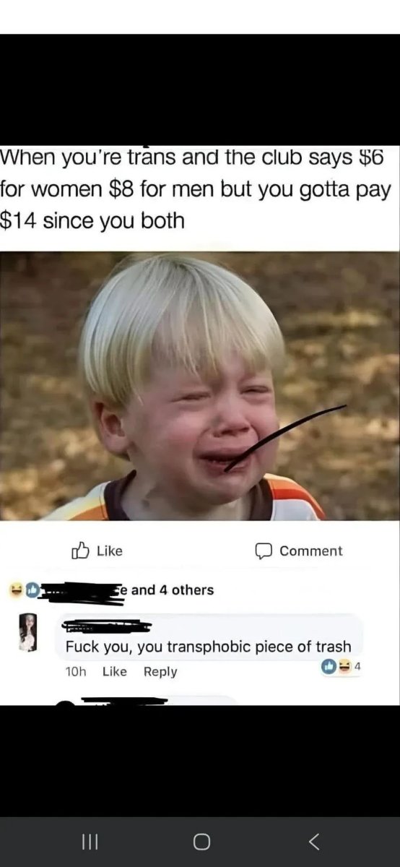Open the partially visible second comment at bottom
400x867 pixels.
144,701
